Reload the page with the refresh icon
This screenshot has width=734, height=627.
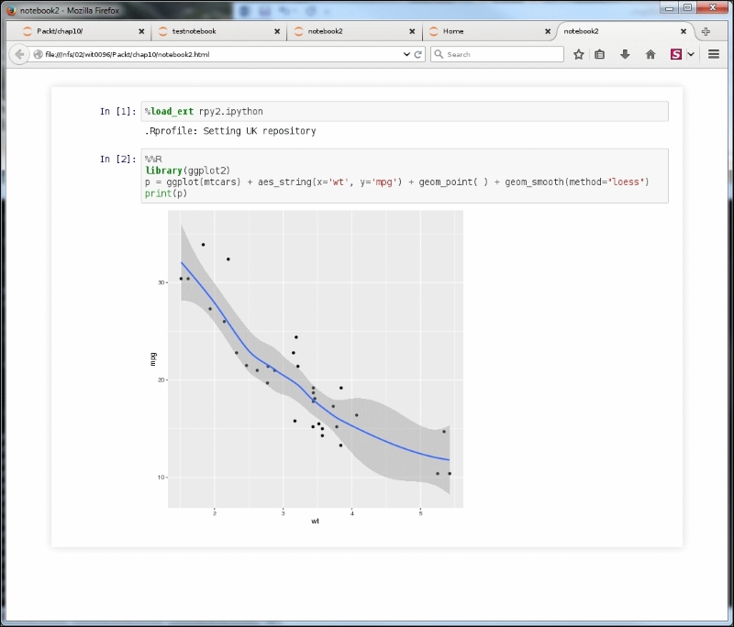pos(417,54)
